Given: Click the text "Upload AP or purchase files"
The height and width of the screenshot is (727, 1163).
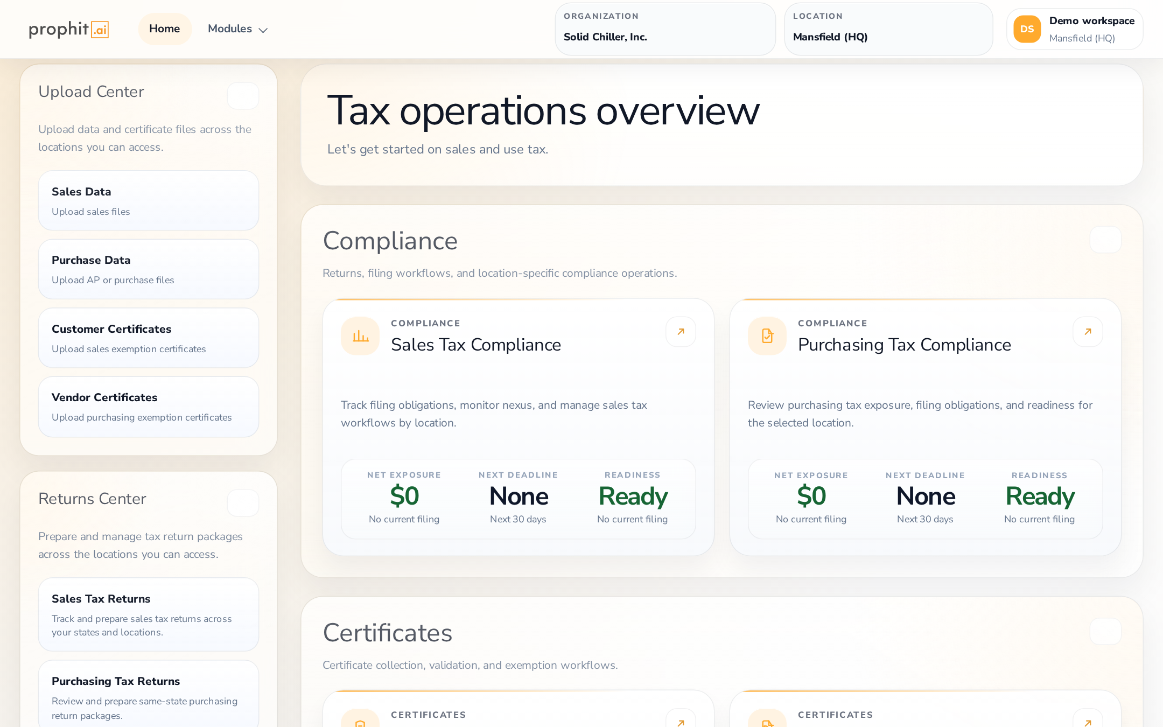Looking at the screenshot, I should pyautogui.click(x=113, y=280).
